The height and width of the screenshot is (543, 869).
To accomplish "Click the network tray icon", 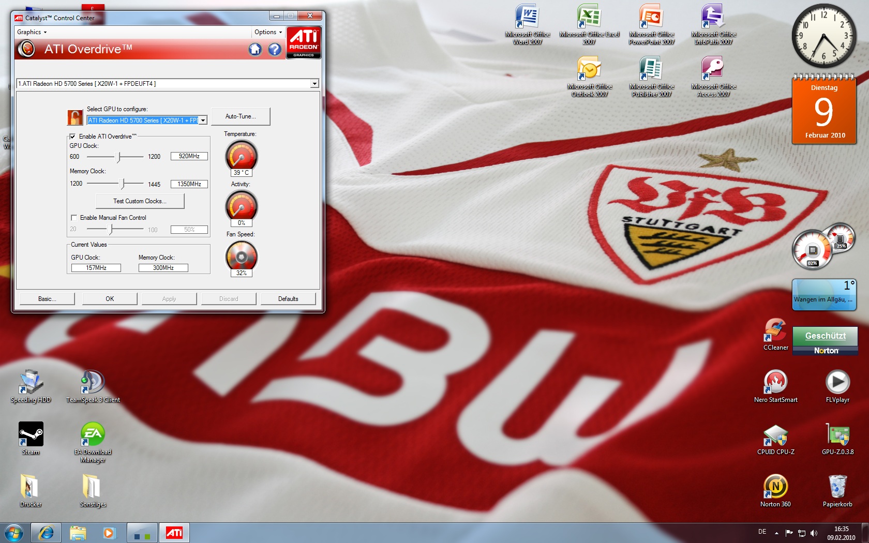I will point(801,533).
